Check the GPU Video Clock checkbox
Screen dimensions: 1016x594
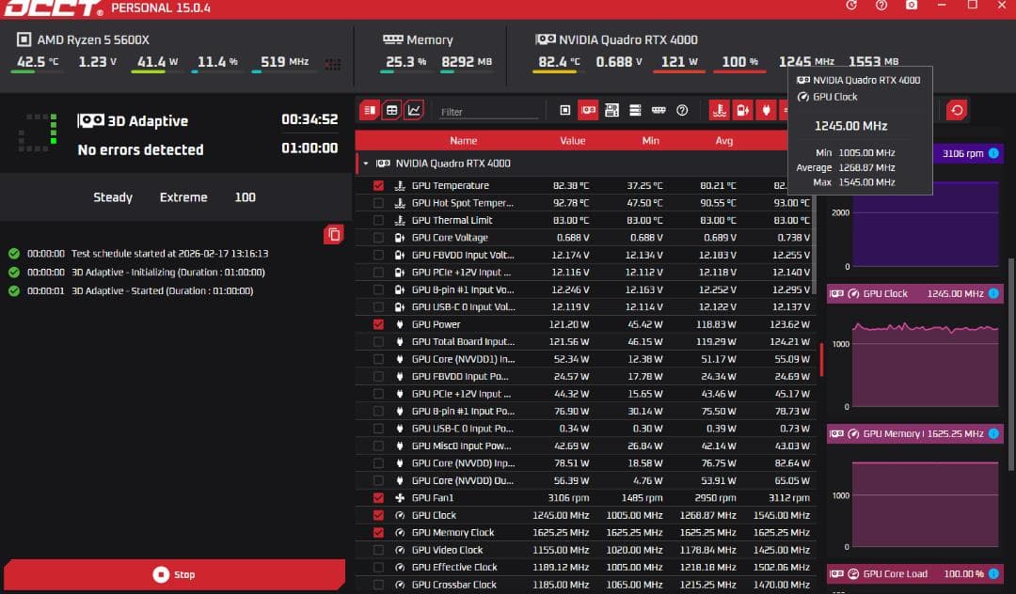point(378,550)
